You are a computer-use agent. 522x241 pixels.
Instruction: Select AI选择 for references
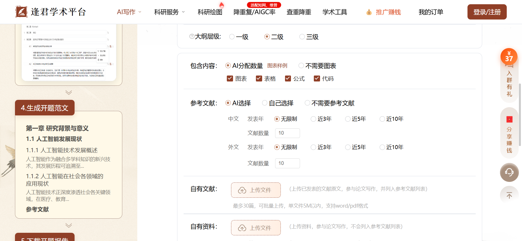coord(228,103)
